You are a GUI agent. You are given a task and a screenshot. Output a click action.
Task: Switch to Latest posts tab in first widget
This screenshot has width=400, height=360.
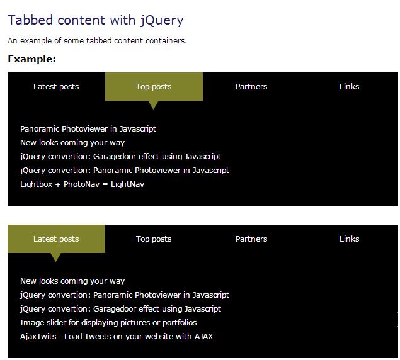point(56,86)
